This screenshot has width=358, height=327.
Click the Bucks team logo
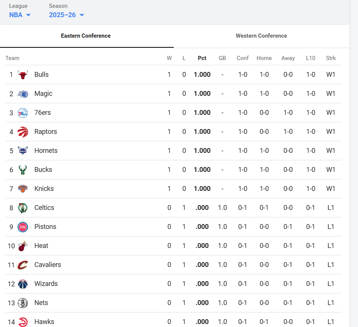(23, 170)
